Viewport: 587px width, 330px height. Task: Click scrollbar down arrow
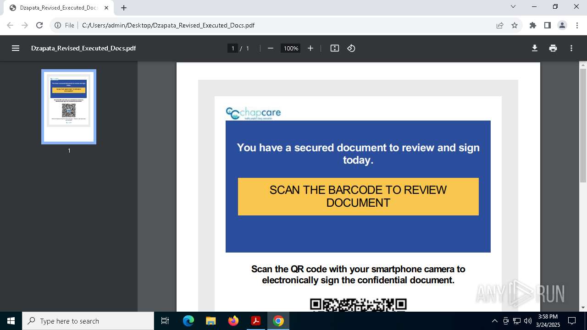click(x=583, y=308)
